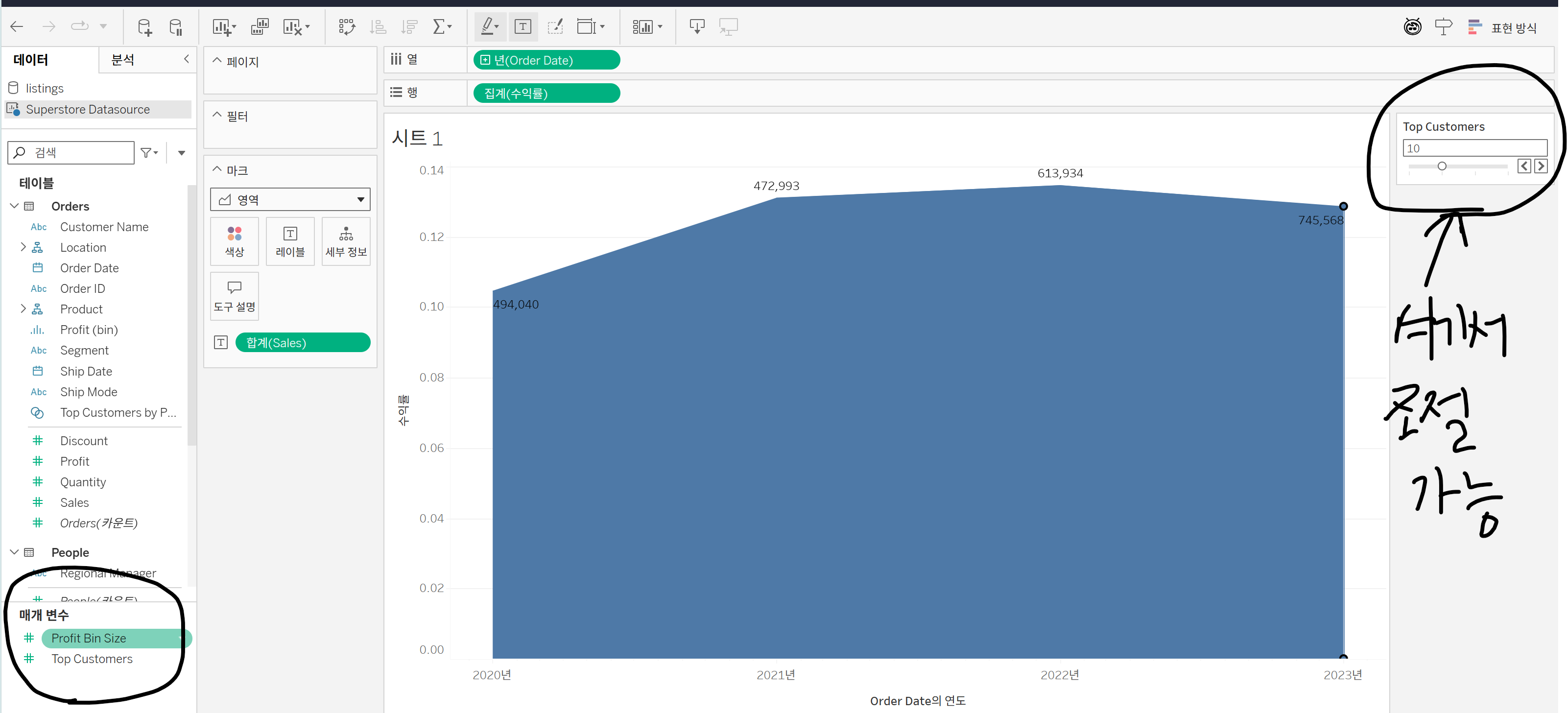The image size is (1567, 713).
Task: Open the mark type dropdown showing Area
Action: [290, 199]
